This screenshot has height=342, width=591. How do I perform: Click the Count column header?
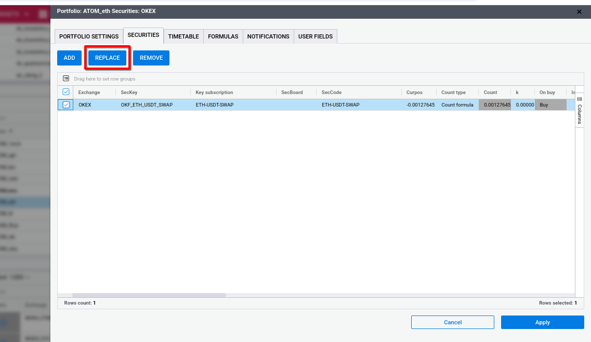tap(490, 93)
